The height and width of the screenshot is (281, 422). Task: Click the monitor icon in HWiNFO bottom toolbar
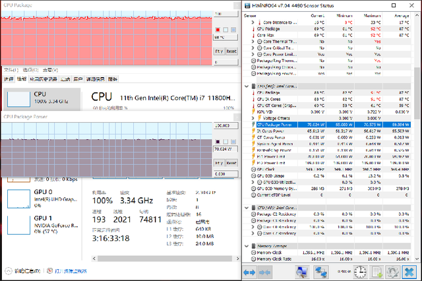(x=303, y=272)
